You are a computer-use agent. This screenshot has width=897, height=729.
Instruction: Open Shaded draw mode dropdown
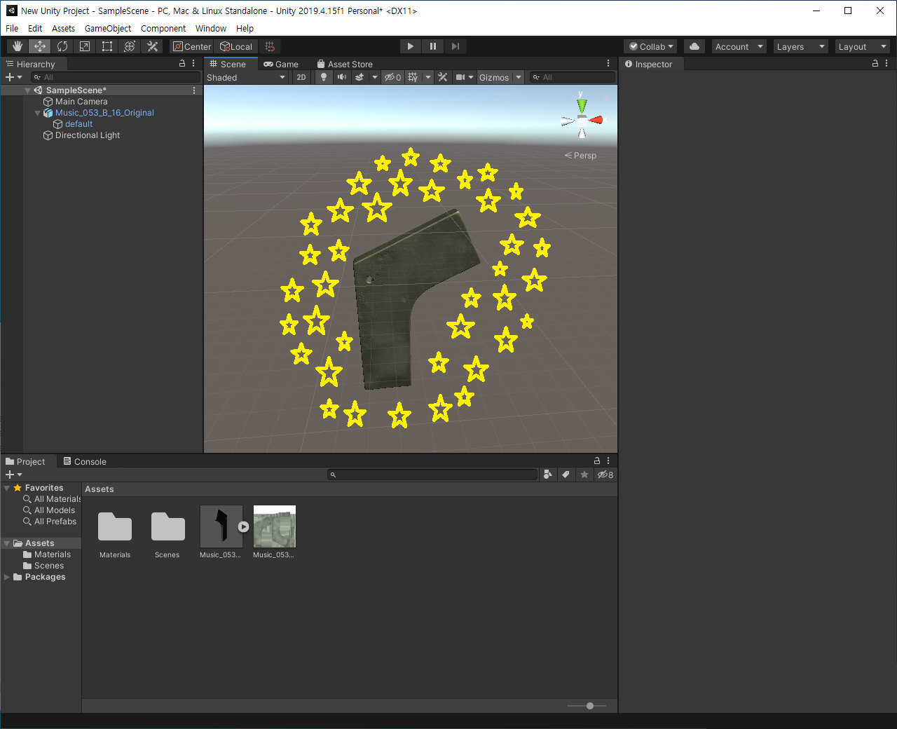pos(246,77)
